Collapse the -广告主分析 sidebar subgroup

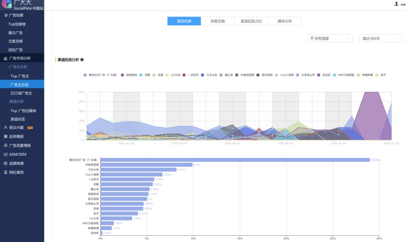(18, 67)
